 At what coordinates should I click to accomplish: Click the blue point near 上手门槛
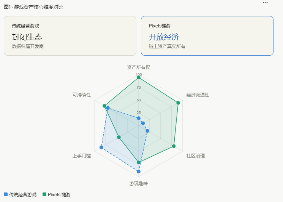[x=101, y=147]
